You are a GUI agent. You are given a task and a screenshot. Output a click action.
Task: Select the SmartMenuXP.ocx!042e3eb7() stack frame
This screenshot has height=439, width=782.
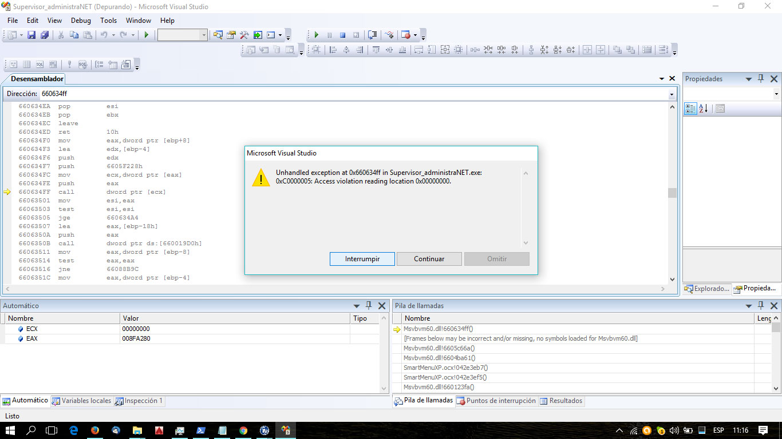(x=573, y=368)
